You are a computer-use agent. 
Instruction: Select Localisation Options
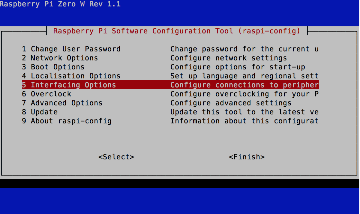pos(75,76)
